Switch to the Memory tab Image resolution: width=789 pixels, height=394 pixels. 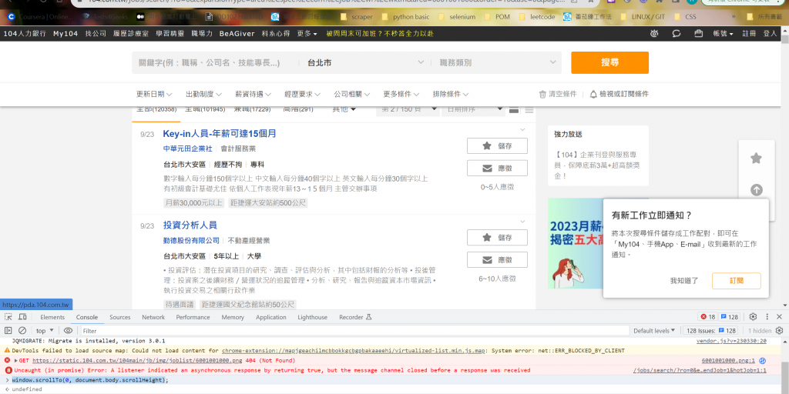pyautogui.click(x=233, y=317)
